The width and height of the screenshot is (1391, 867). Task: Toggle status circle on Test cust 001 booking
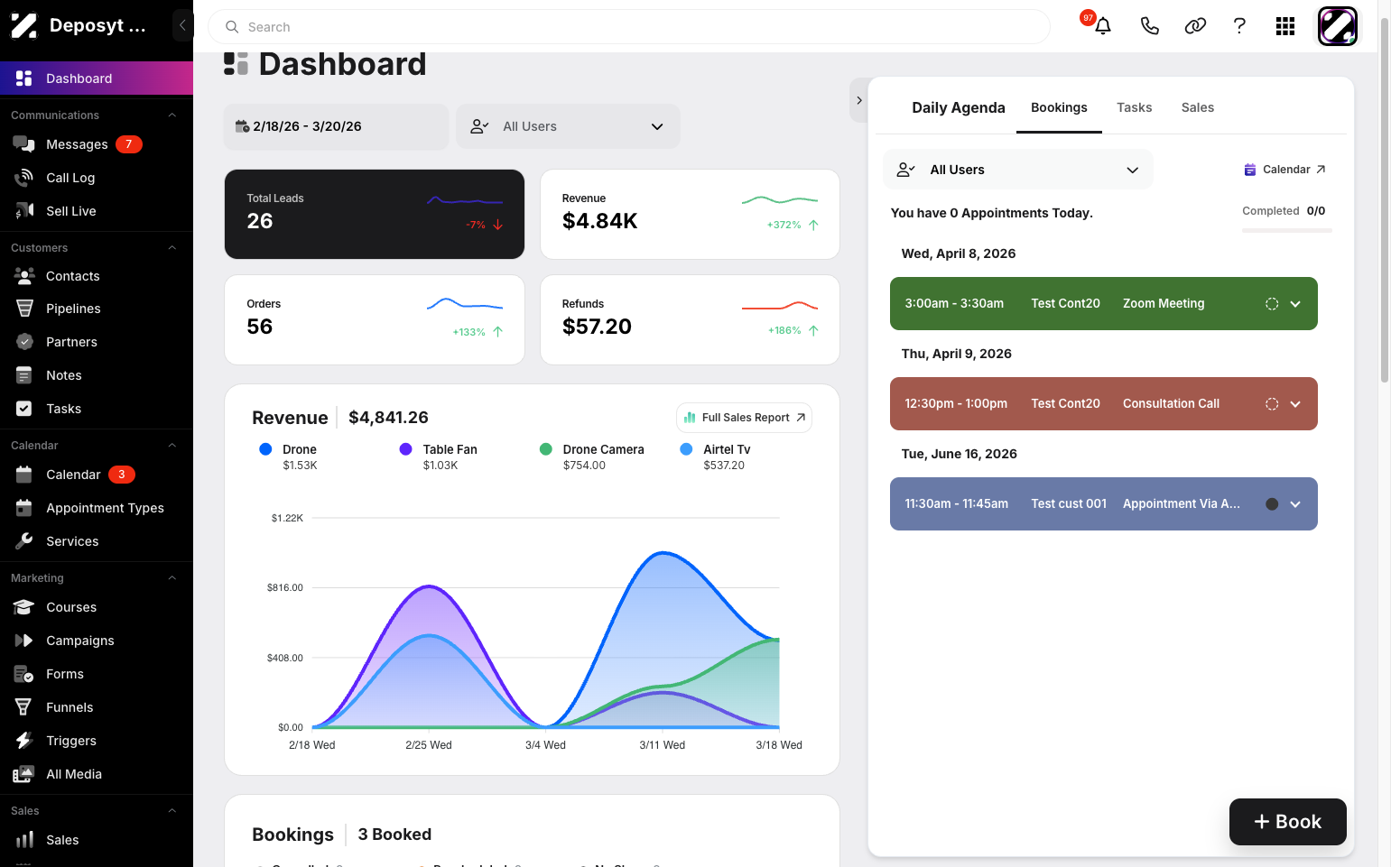(1271, 504)
